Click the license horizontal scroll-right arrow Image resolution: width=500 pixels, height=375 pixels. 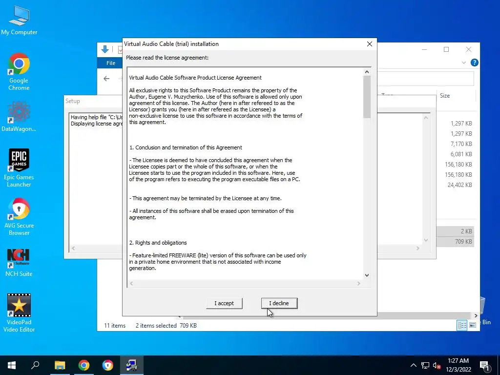tap(359, 283)
